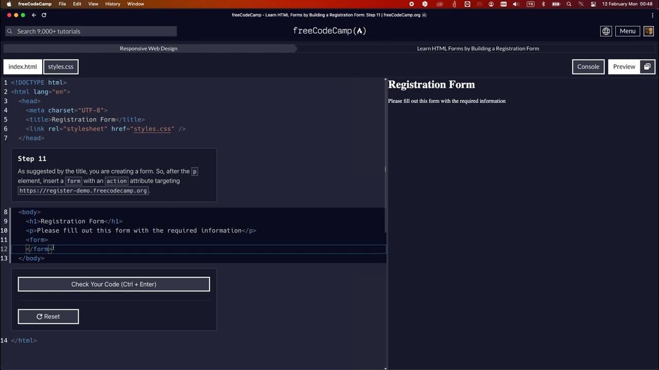The height and width of the screenshot is (370, 659).
Task: Open the date and time display
Action: click(627, 4)
